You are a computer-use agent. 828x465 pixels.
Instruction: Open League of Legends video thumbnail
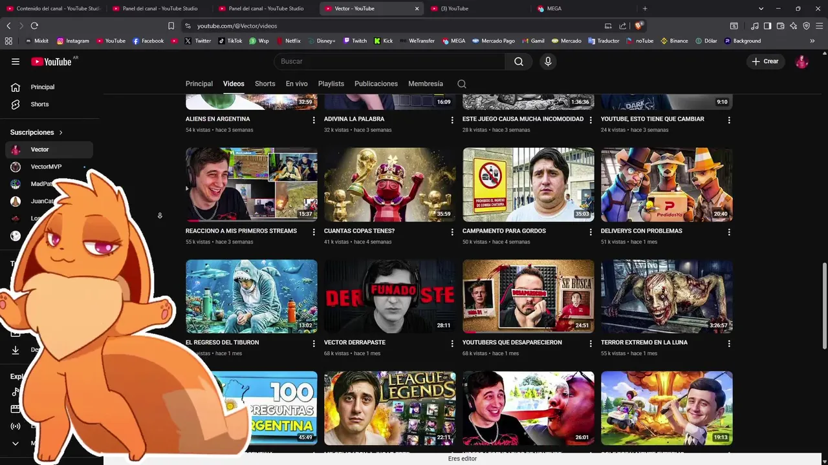click(390, 408)
